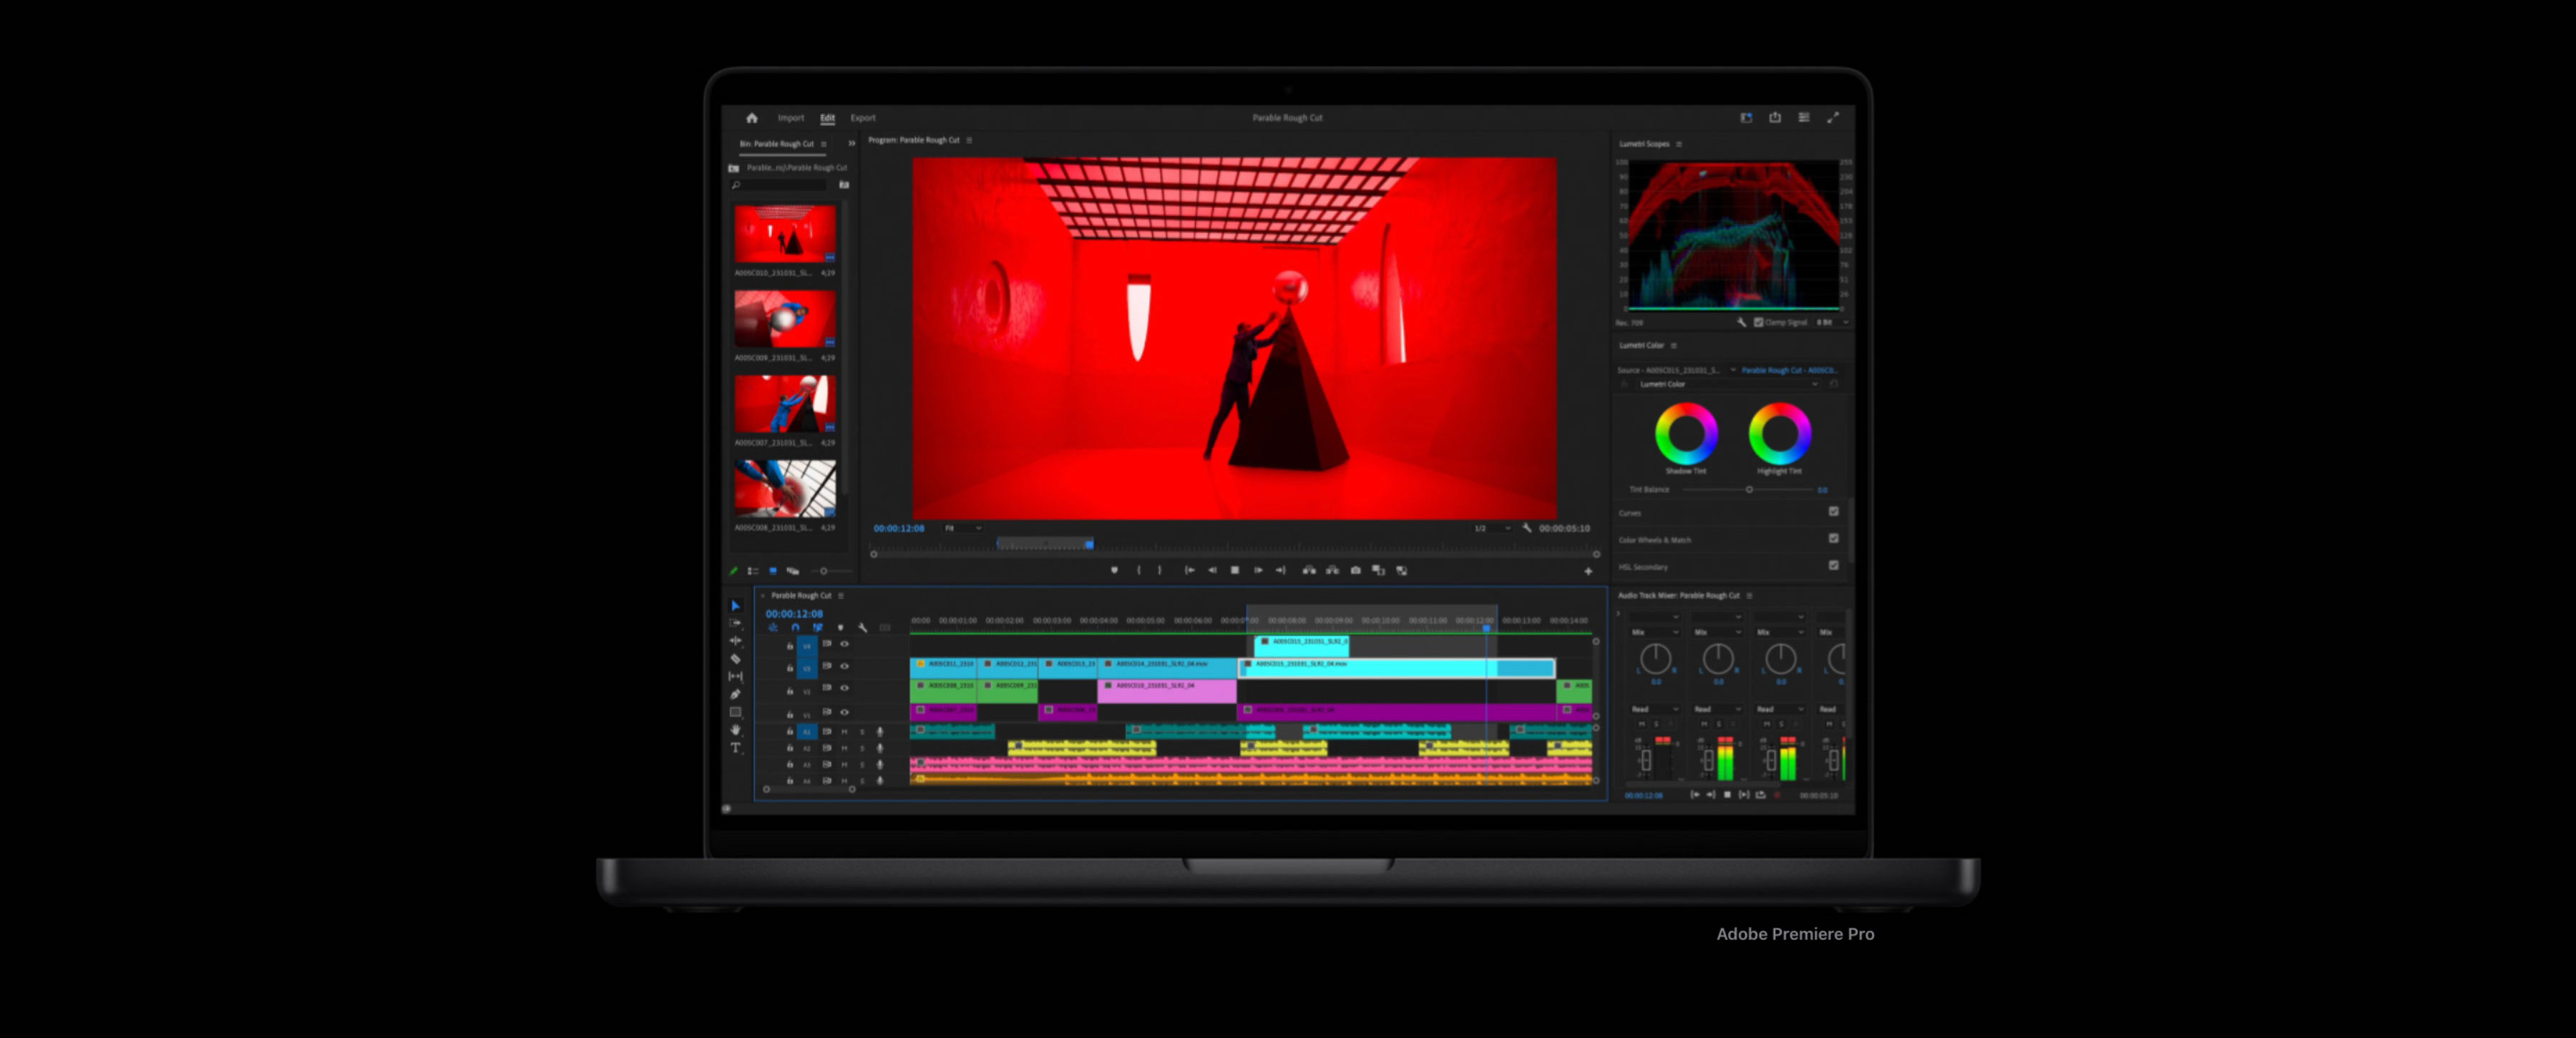The height and width of the screenshot is (1038, 2576).
Task: Click Program monitor timecode 00:00:12:08
Action: (899, 529)
